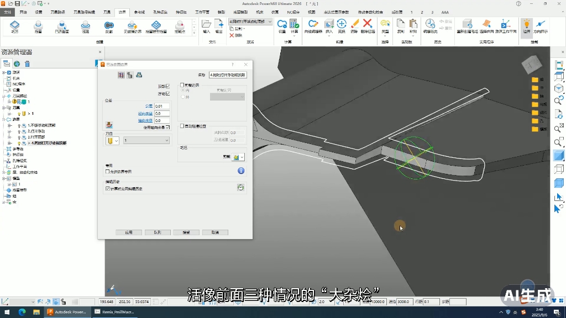Click the 毛坯 (Block) boundary icon in ribbon
This screenshot has height=318, width=566.
(14, 25)
